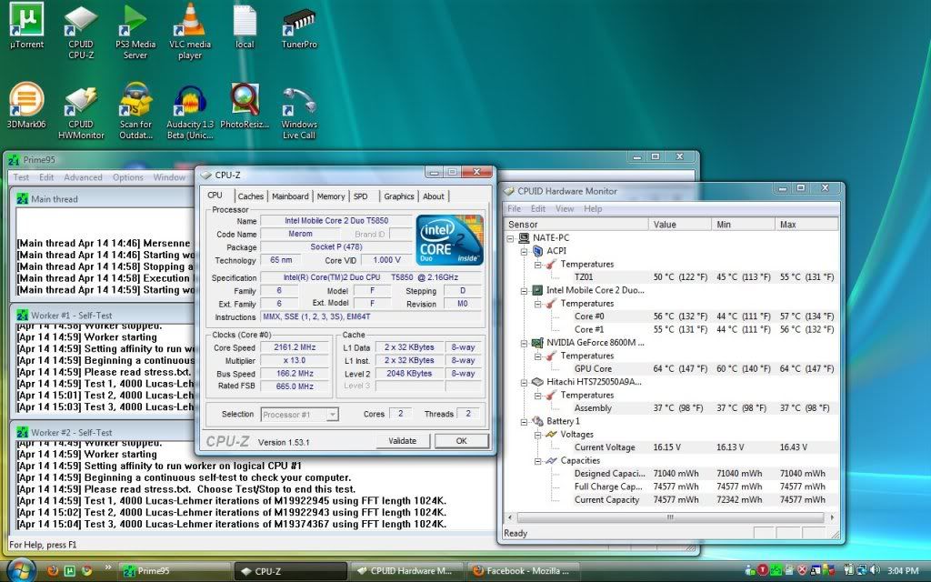Open the Options menu in Prime95

coord(127,177)
